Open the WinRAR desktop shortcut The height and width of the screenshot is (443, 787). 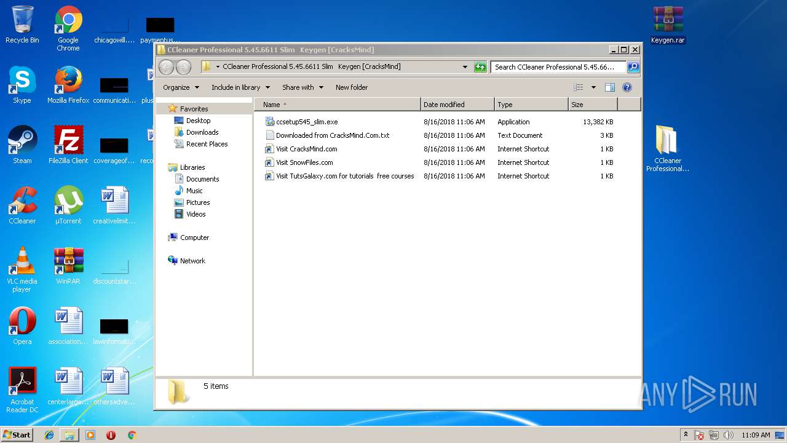coord(68,266)
